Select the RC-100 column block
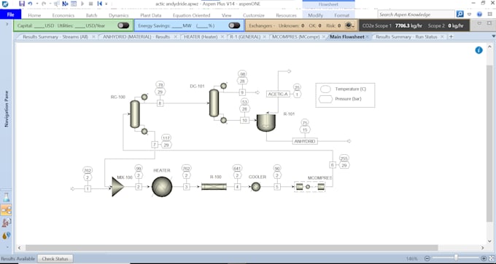496x264 pixels. [135, 114]
